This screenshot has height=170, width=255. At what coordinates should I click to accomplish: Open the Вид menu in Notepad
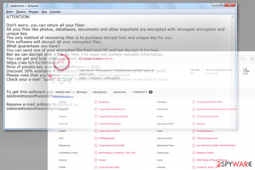point(44,12)
